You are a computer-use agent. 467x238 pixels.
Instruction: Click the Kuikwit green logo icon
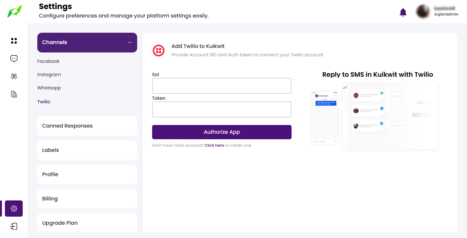click(15, 11)
